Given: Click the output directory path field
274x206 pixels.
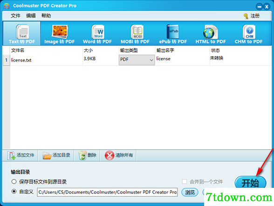Looking at the screenshot, I should pos(107,192).
